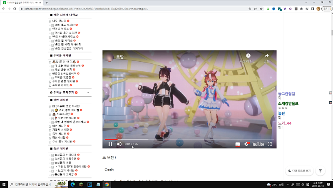Open the weather widget in taskbar
The image size is (333, 188).
(x=275, y=184)
